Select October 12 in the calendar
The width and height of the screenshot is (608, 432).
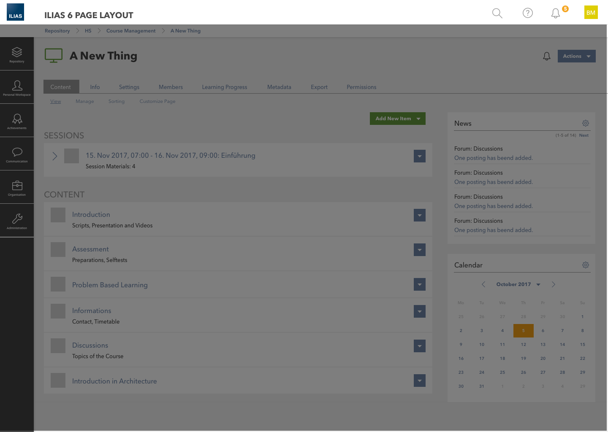tap(523, 345)
